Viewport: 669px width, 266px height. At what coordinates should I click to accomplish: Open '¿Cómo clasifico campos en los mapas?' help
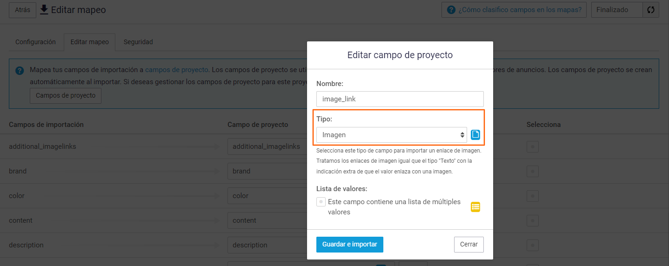(x=515, y=10)
